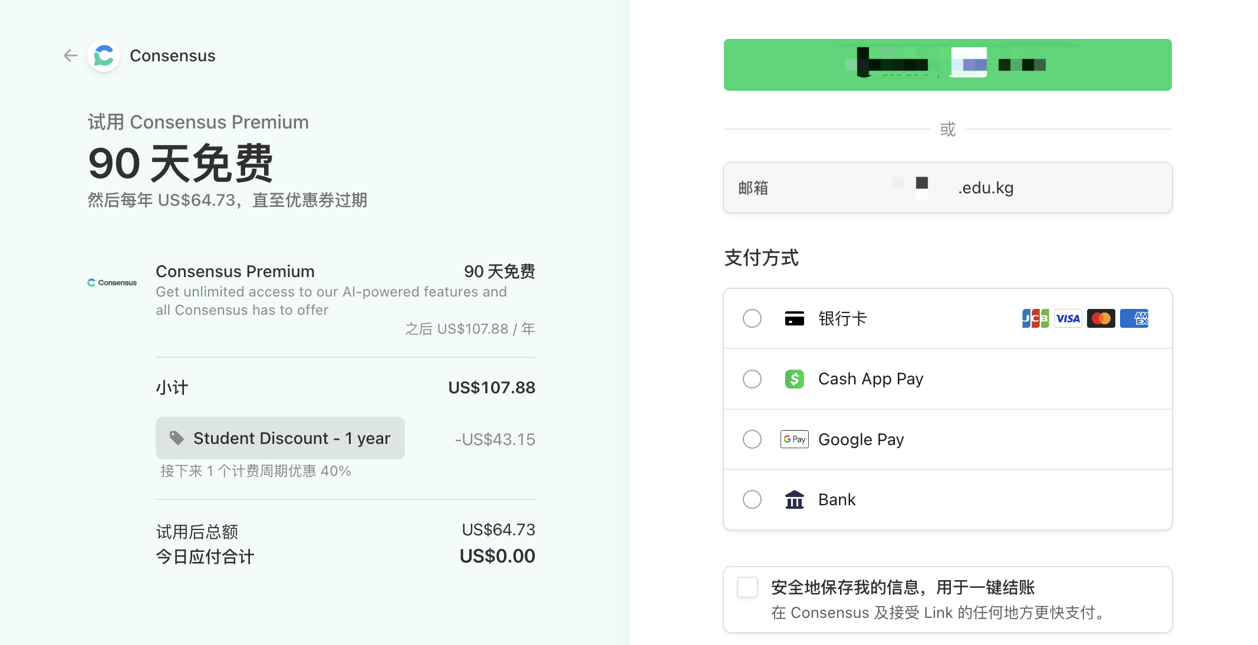This screenshot has height=645, width=1258.
Task: Click the Consensus logo at top
Action: [104, 56]
